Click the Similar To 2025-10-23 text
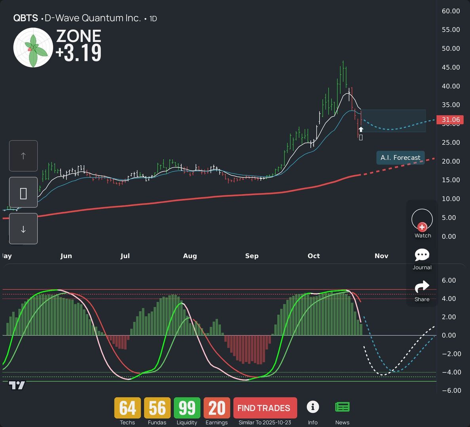This screenshot has width=470, height=427. pyautogui.click(x=264, y=423)
